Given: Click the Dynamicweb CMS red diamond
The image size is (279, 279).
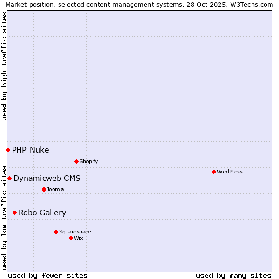Looking at the screenshot, I should pyautogui.click(x=9, y=178).
